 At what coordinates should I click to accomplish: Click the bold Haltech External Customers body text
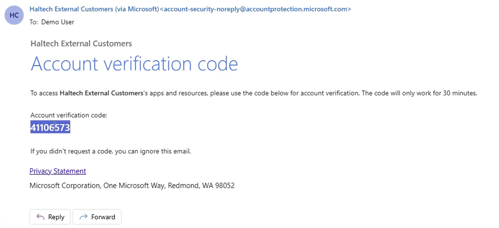[x=101, y=93]
